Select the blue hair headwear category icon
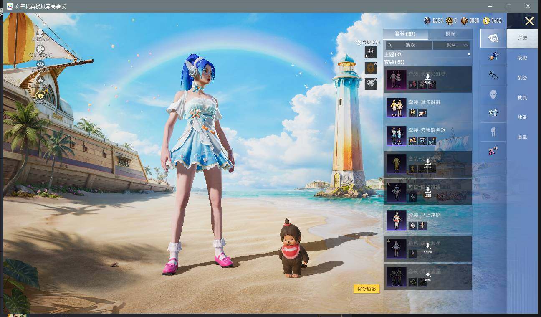 [493, 56]
